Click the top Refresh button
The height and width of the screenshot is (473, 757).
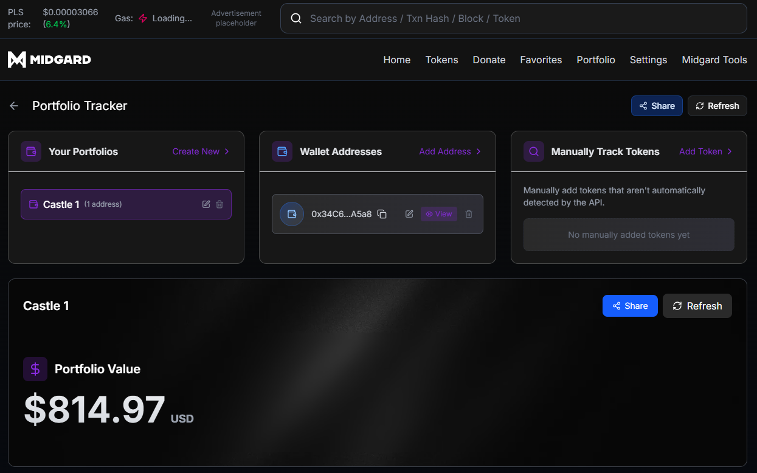pos(717,106)
